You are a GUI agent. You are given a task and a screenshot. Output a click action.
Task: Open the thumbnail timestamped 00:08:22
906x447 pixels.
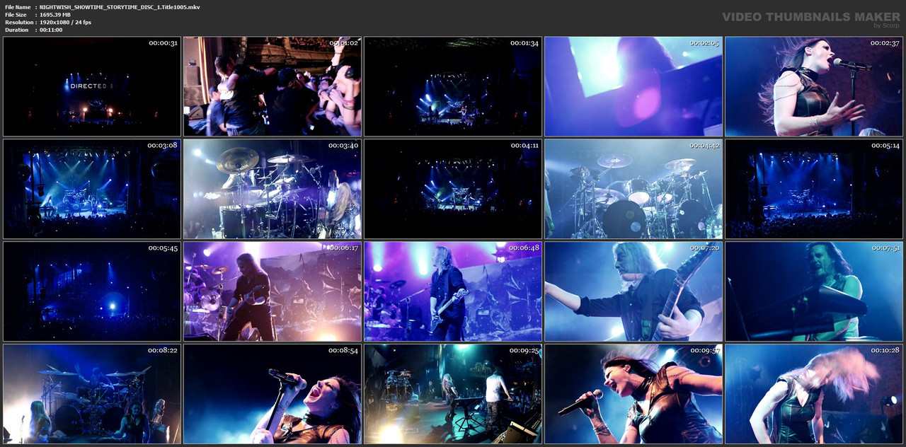[92, 394]
